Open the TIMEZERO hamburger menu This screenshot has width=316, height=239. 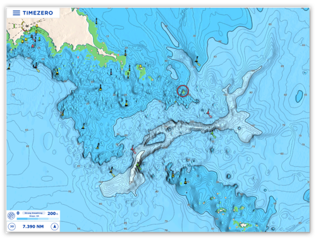[16, 13]
